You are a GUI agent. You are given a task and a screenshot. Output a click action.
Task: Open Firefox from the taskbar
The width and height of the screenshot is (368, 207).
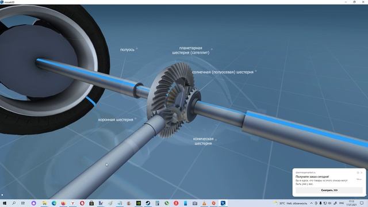[63, 203]
